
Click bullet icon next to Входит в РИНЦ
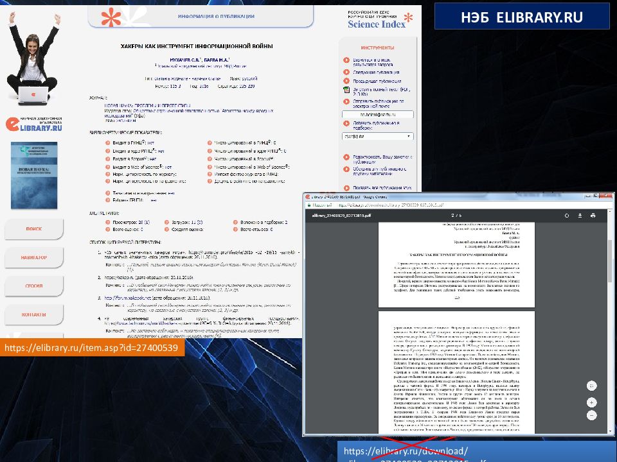point(107,142)
